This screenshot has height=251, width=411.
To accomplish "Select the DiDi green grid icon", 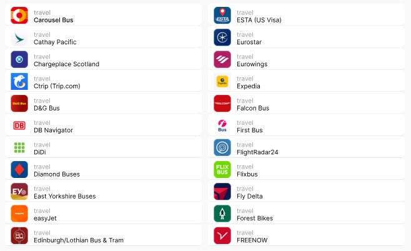I will 19,147.
